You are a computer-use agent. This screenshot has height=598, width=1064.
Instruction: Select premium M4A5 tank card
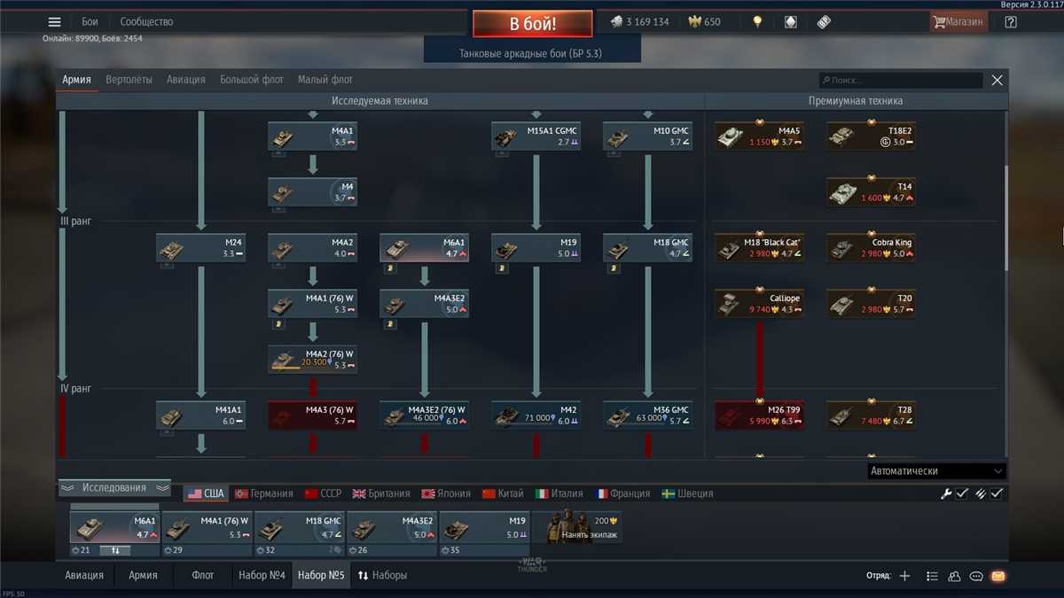coord(760,136)
